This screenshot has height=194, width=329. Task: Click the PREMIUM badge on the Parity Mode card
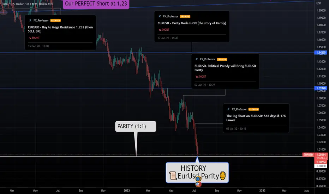185,16
